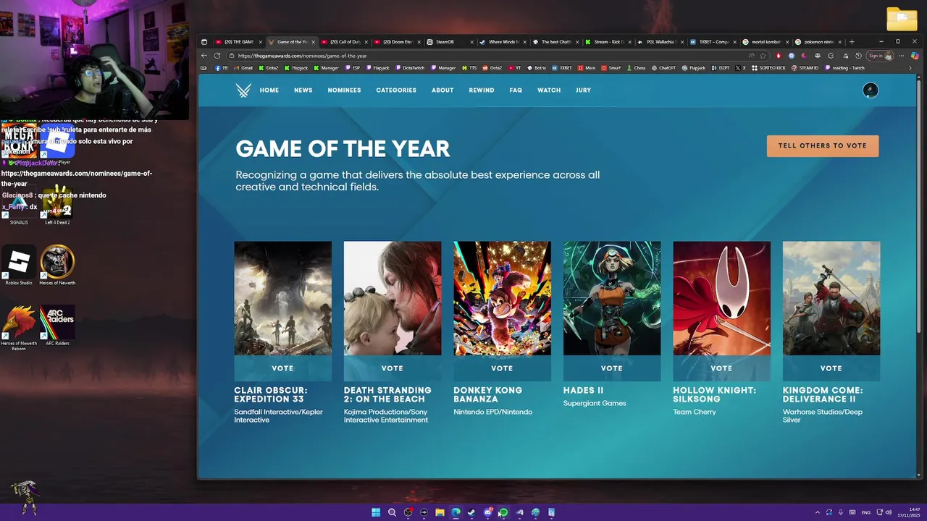Click The Game Awards logo icon
Screen dimensions: 927x521
point(243,90)
